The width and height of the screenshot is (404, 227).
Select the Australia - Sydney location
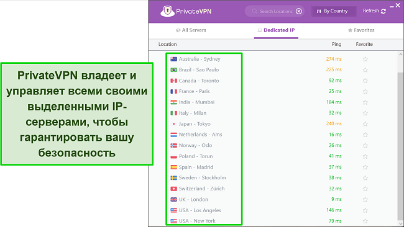click(x=200, y=59)
